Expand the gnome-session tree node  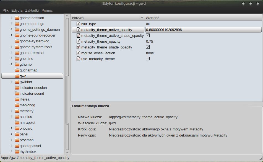[11, 18]
